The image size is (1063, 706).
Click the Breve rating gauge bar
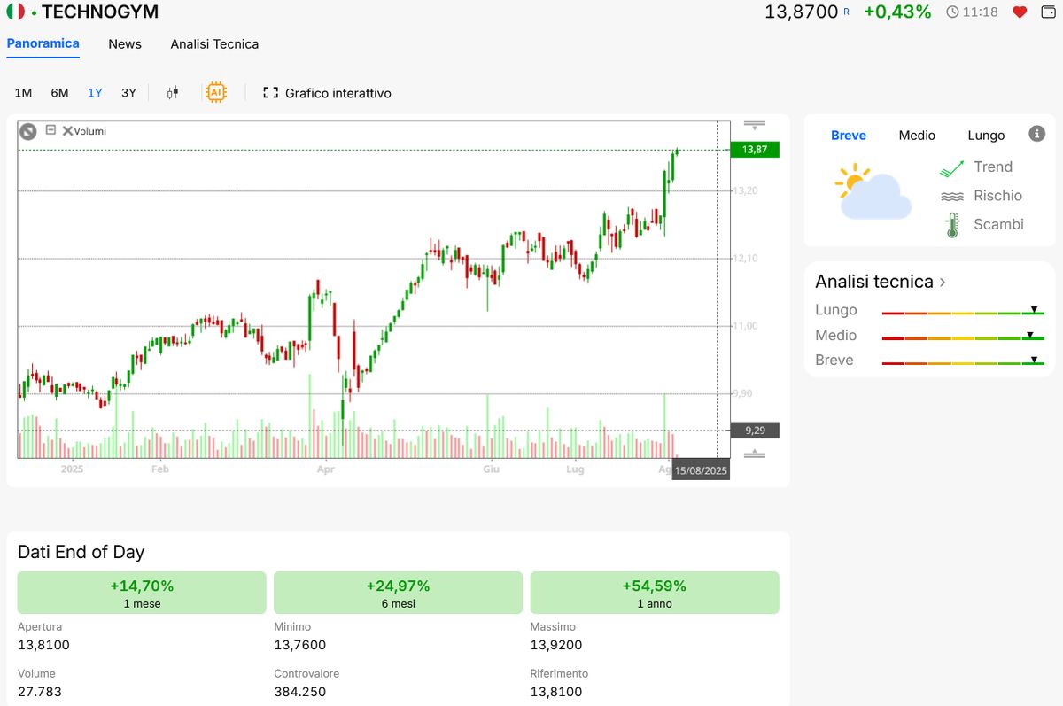pyautogui.click(x=963, y=361)
